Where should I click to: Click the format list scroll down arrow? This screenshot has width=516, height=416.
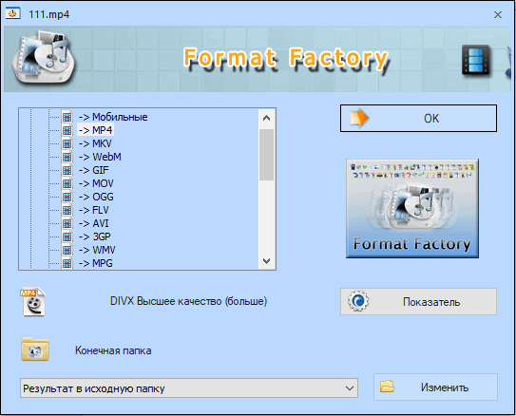click(x=267, y=261)
